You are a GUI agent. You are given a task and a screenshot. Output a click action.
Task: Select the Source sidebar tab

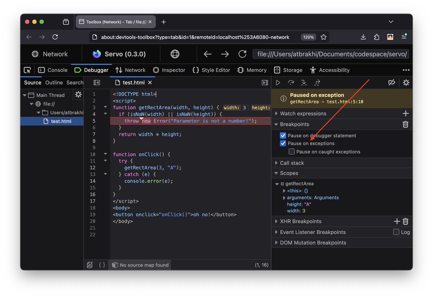(x=32, y=83)
